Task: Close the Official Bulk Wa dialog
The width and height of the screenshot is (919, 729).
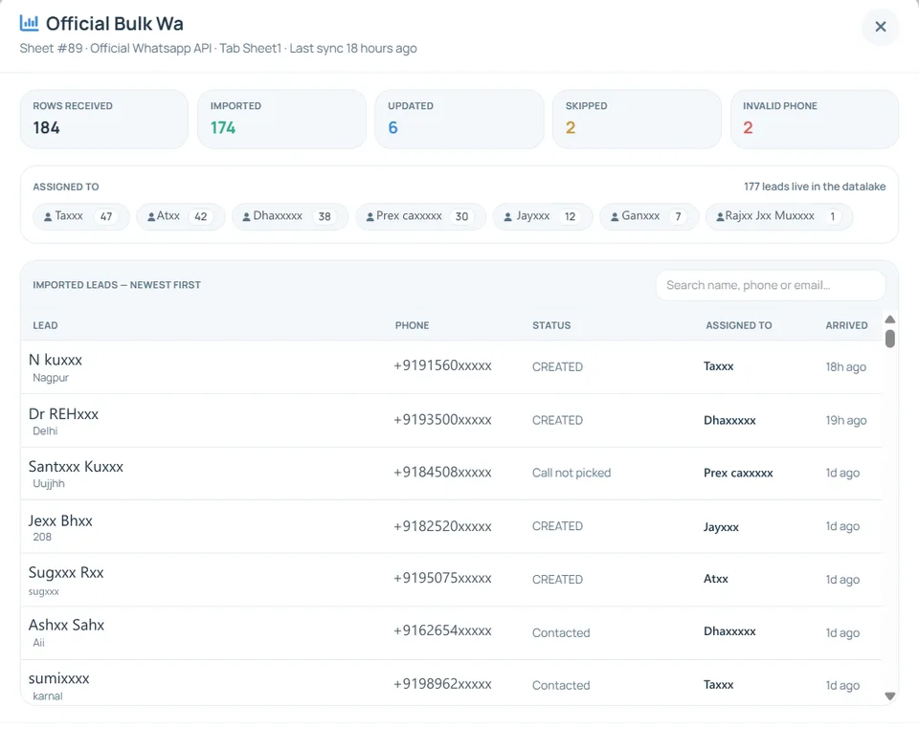Action: [x=880, y=27]
